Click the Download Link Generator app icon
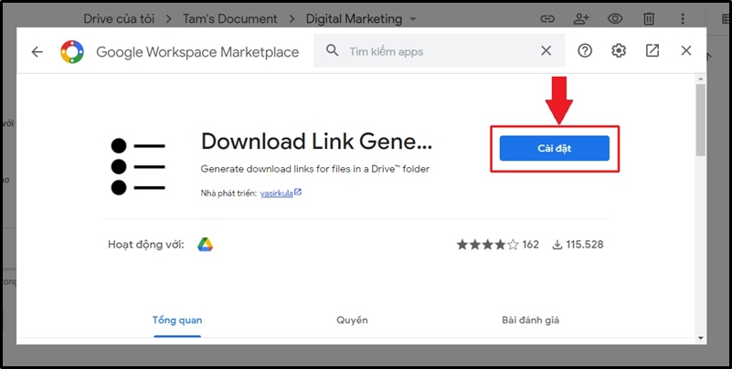732x369 pixels. click(138, 166)
